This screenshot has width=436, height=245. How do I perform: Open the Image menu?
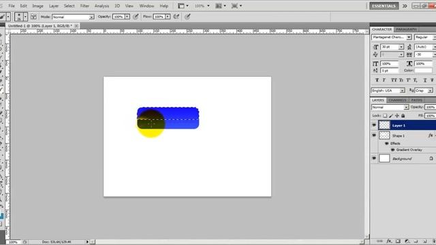tap(38, 6)
